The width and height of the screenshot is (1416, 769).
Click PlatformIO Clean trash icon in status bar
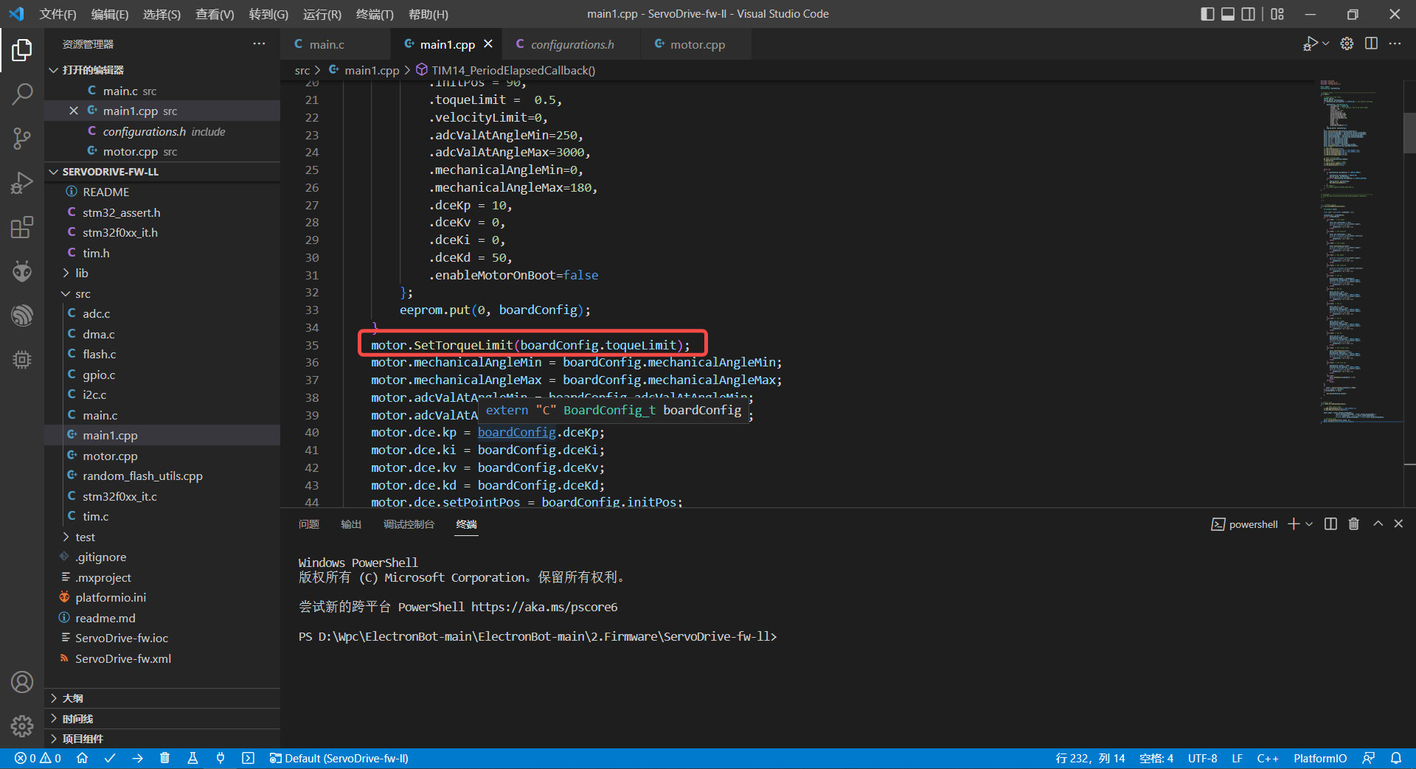[x=164, y=758]
